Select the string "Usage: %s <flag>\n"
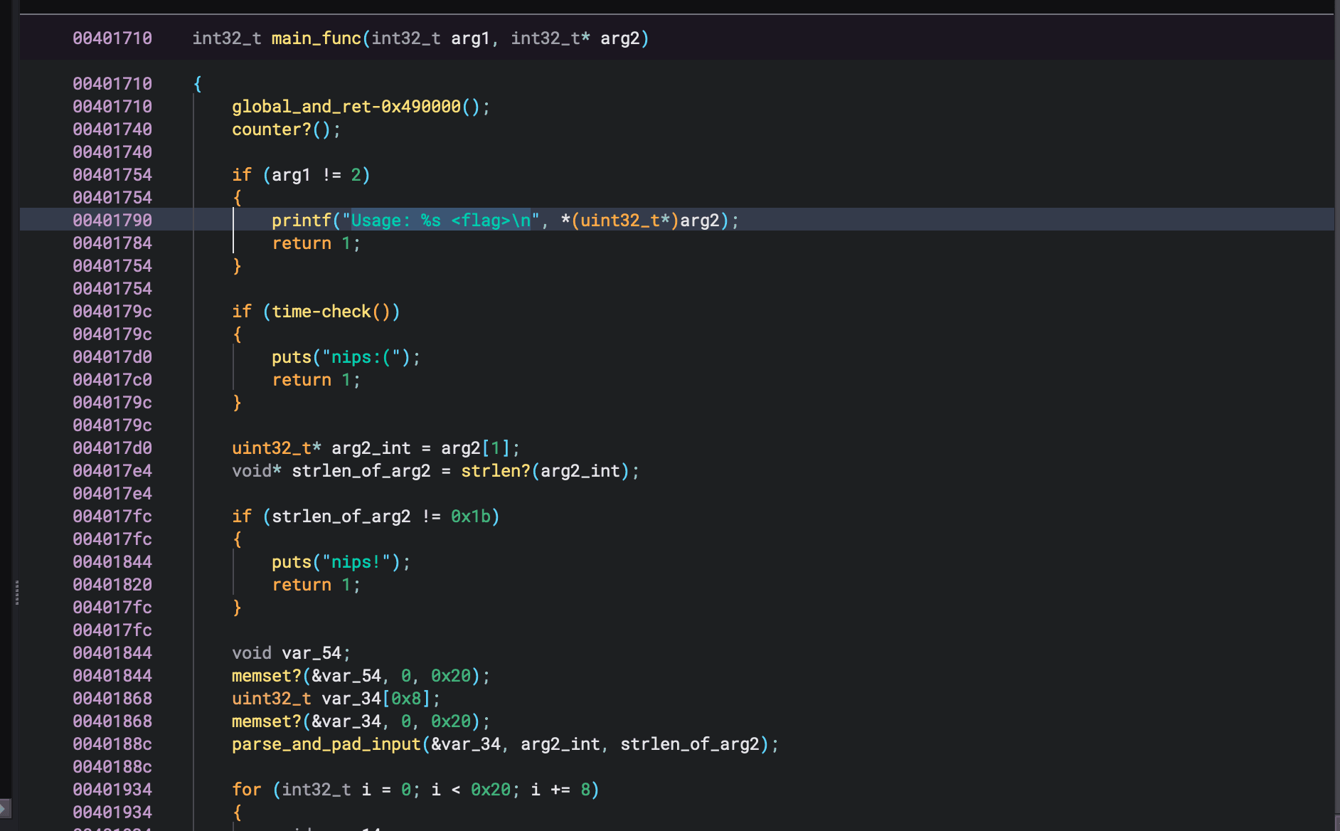 point(440,220)
